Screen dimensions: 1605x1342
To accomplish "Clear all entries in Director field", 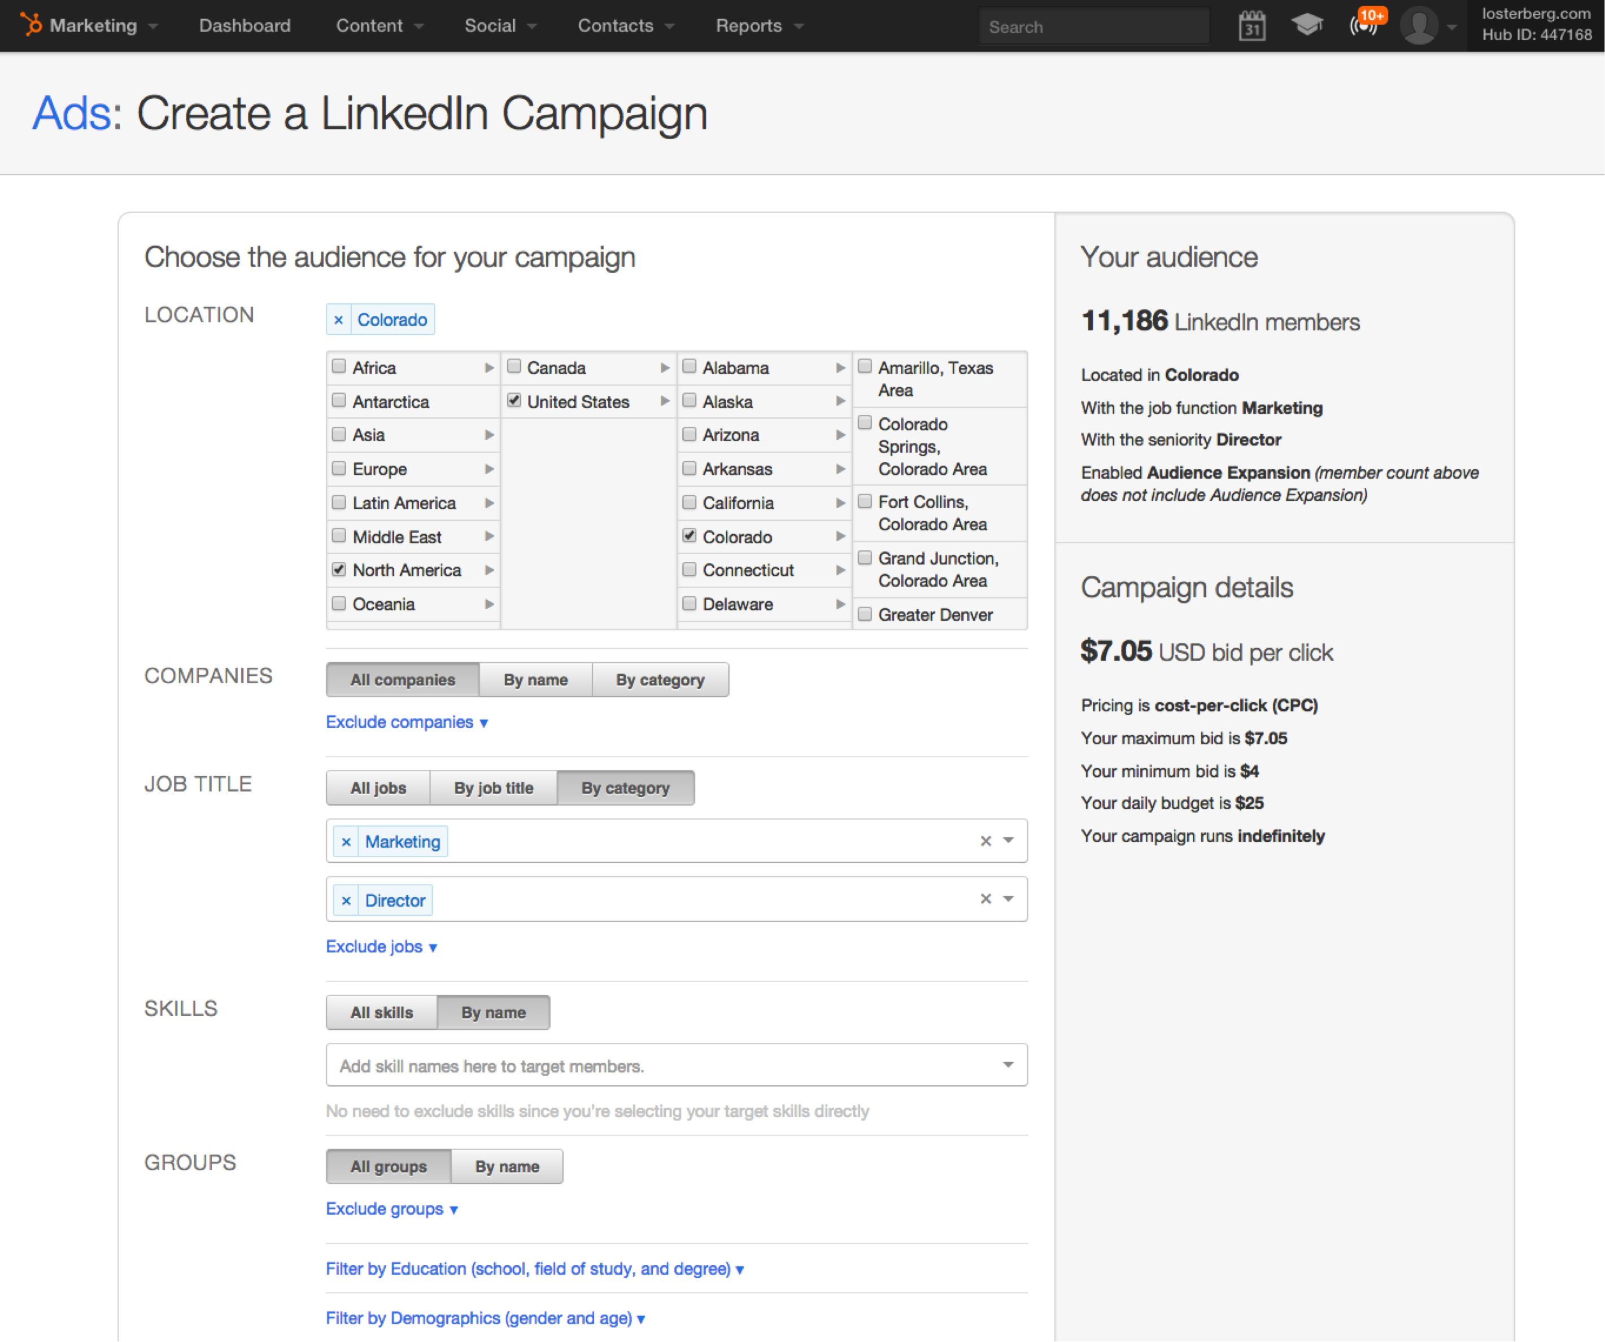I will pos(986,899).
